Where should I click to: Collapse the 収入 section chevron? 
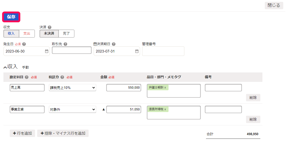tap(5, 67)
